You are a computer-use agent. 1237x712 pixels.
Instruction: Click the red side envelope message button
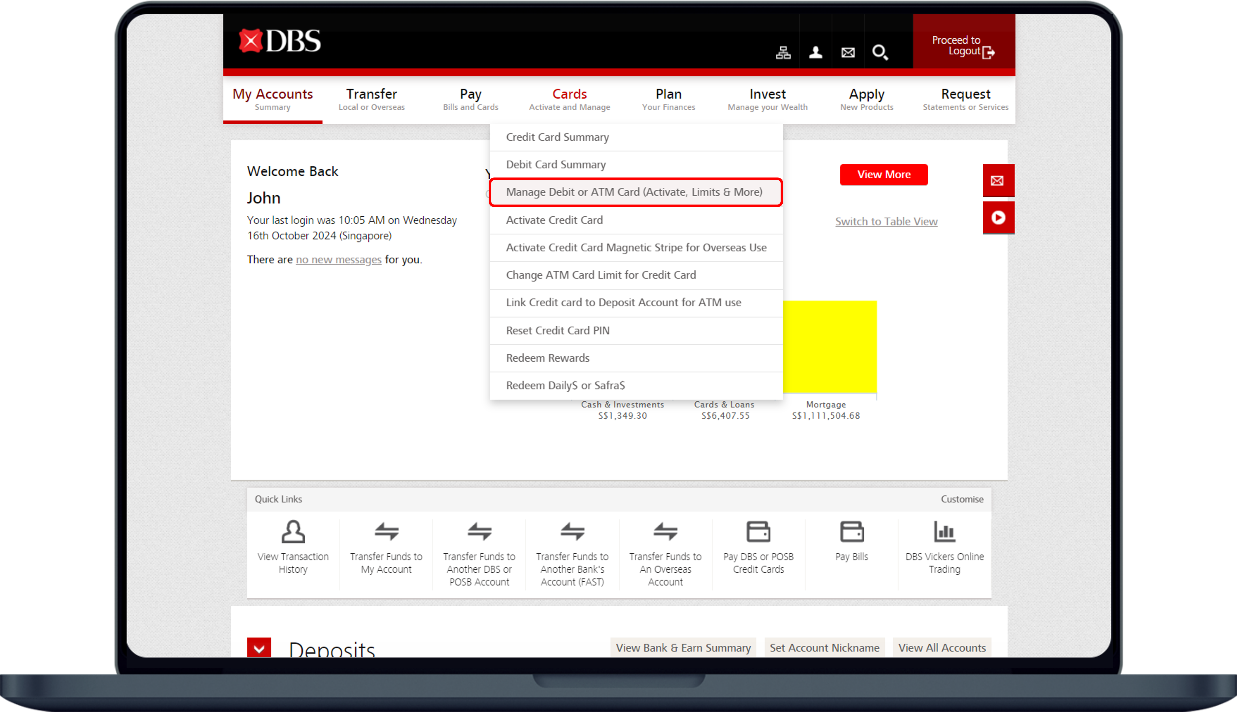click(998, 181)
